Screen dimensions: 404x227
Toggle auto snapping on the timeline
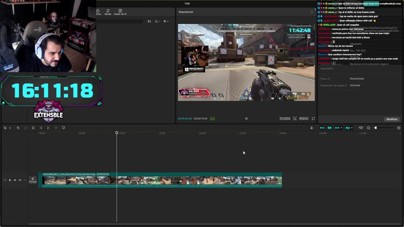(x=330, y=128)
